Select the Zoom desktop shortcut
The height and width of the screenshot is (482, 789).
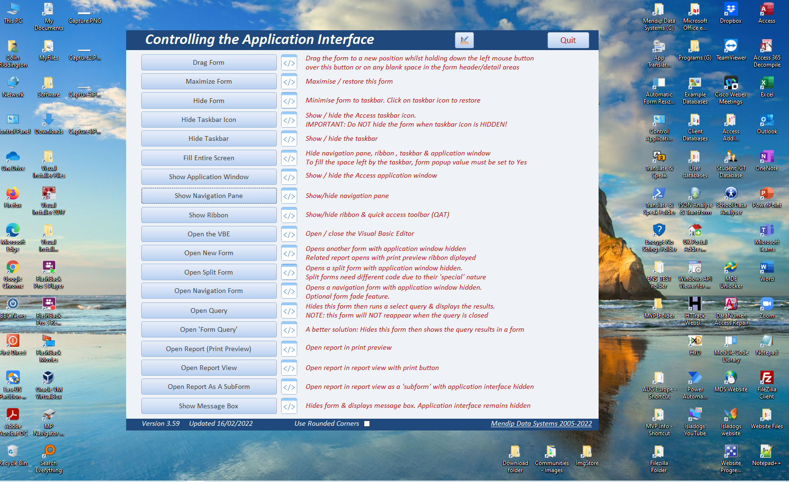(767, 308)
